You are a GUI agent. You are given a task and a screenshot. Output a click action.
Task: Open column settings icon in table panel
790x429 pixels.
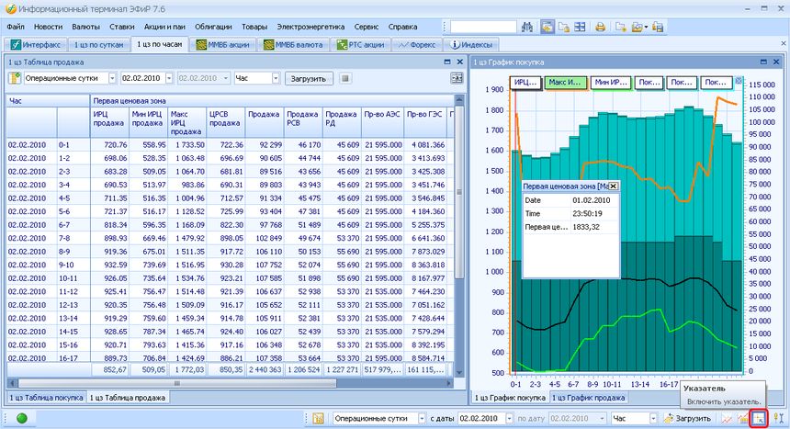457,78
